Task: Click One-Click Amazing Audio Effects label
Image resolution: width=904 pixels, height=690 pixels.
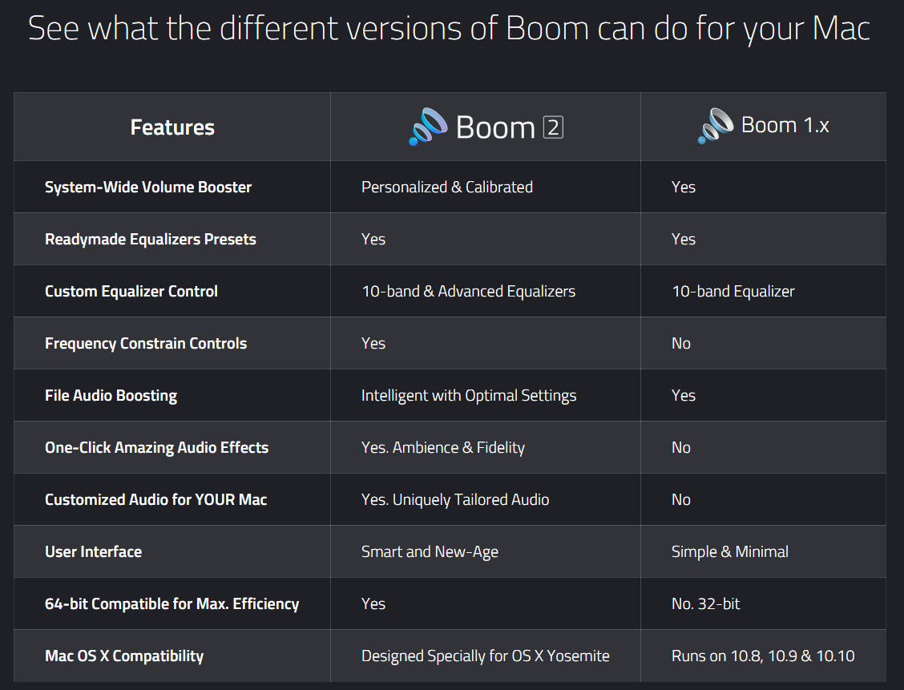Action: tap(157, 447)
